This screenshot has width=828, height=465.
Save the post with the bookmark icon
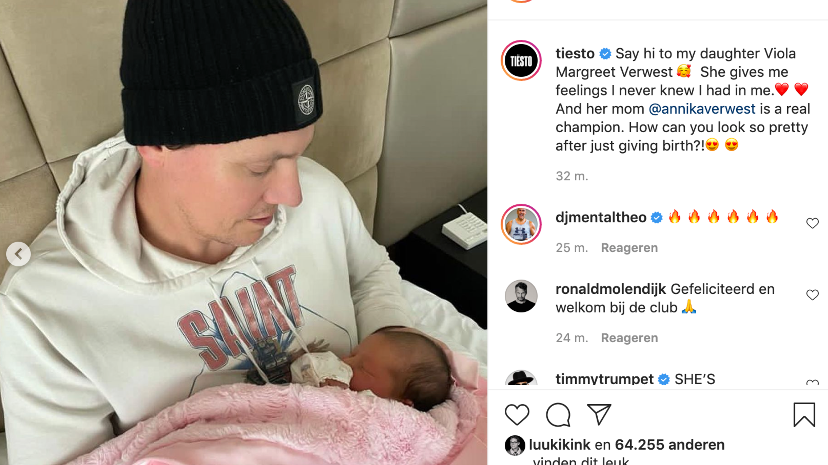[804, 414]
